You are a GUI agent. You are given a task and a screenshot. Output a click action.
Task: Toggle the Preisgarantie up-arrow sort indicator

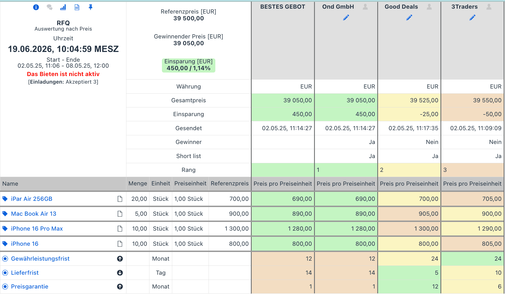(120, 287)
